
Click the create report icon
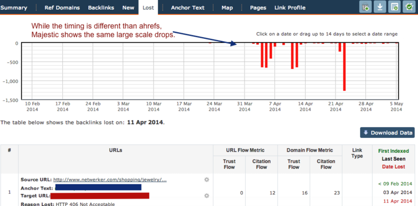click(395, 7)
